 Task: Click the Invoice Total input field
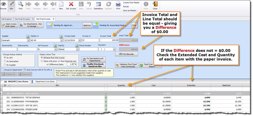pos(109,40)
